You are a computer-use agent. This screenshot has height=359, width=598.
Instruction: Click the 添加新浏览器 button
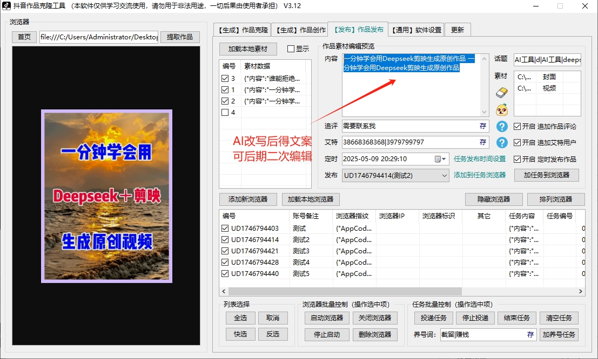coord(248,199)
